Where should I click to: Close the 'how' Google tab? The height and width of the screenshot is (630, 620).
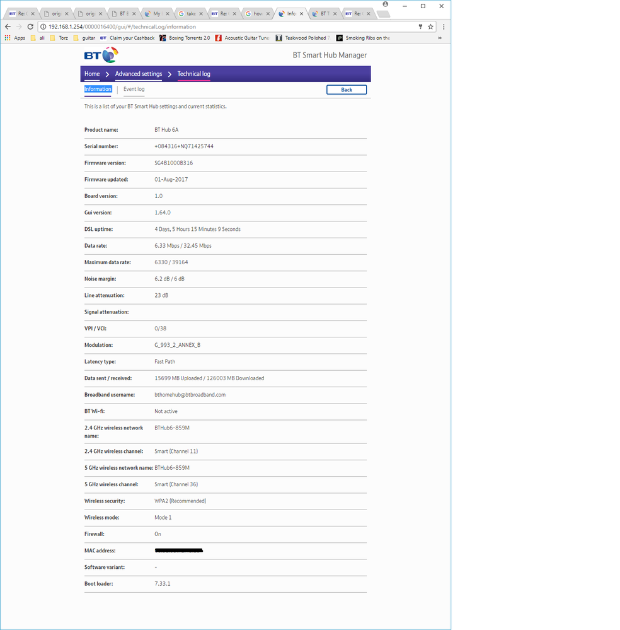[x=268, y=14]
